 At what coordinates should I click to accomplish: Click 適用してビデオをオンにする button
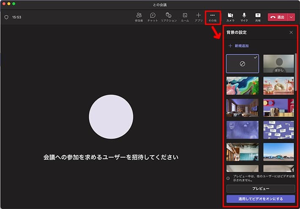(x=261, y=199)
